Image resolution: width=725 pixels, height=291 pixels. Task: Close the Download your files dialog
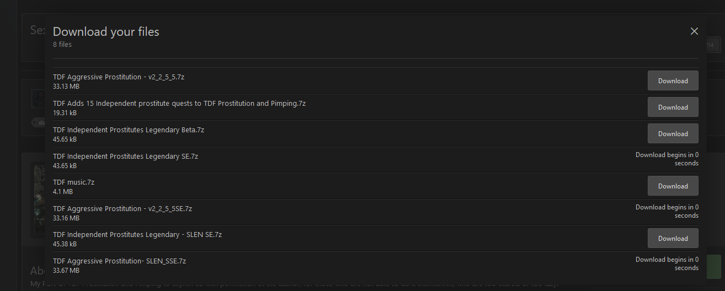tap(694, 31)
